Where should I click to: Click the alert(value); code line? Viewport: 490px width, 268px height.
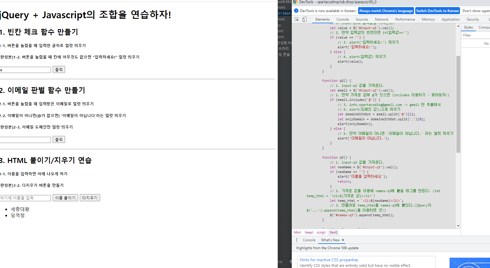[x=350, y=61]
